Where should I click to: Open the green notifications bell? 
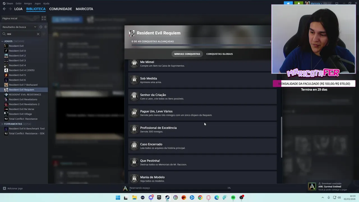click(x=299, y=3)
